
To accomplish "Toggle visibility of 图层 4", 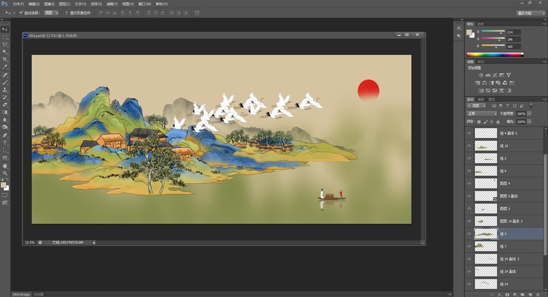I will pos(469,183).
